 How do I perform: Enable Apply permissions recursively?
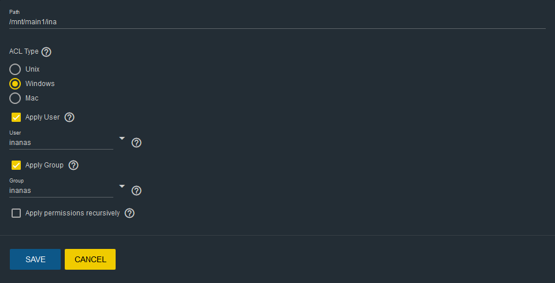[x=16, y=213]
